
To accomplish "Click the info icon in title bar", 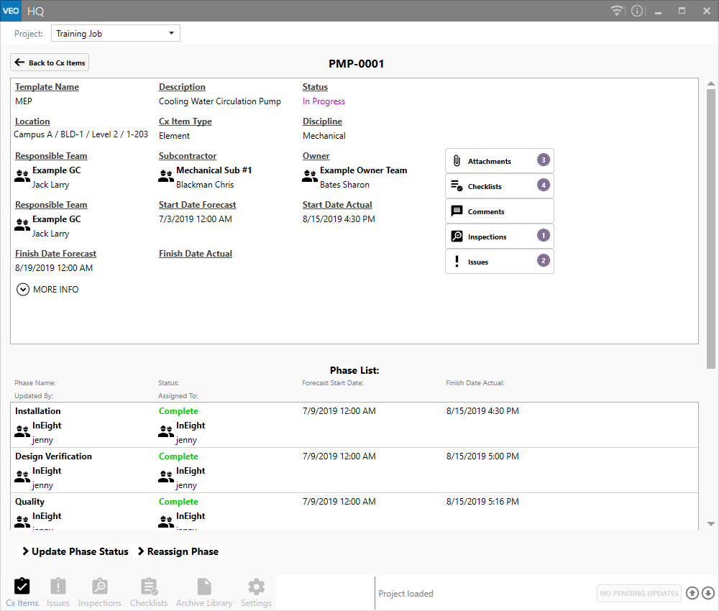I will (637, 11).
